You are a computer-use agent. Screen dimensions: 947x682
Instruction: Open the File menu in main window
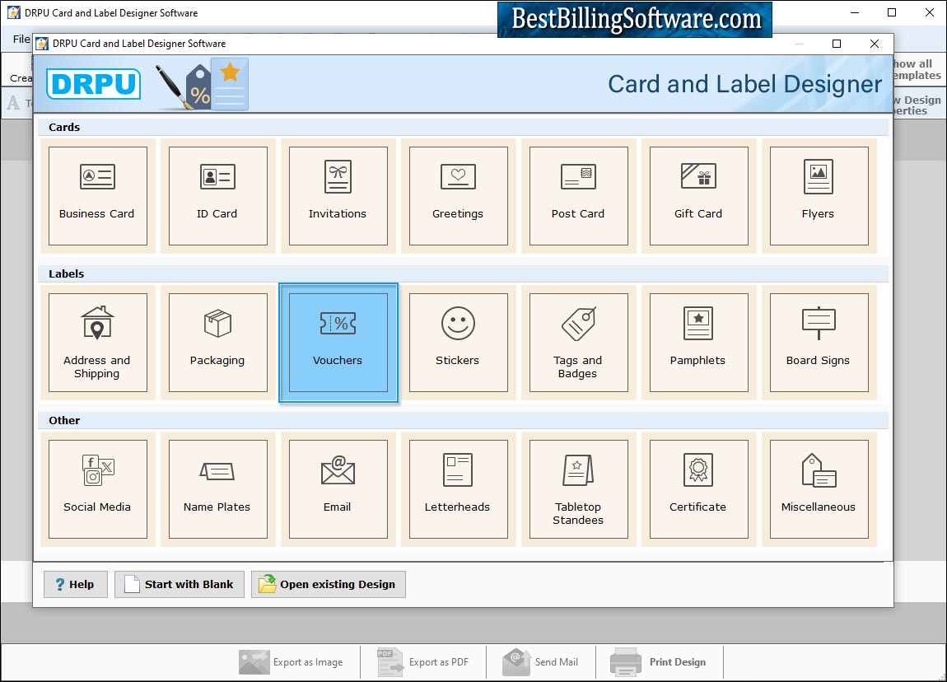pos(21,39)
